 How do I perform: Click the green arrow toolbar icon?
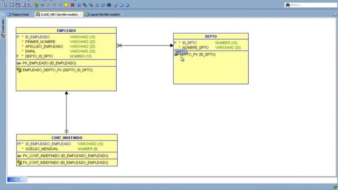point(42,5)
